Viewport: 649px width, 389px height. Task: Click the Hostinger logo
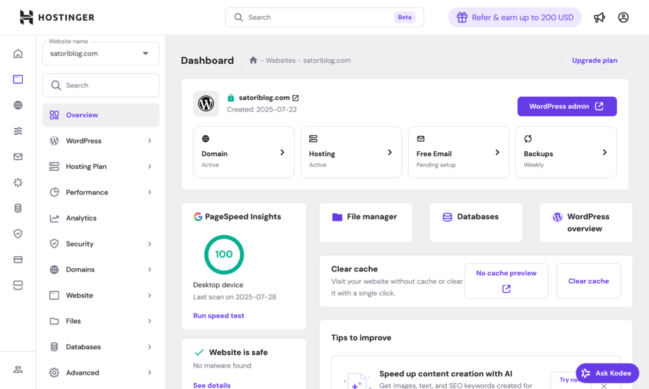click(56, 17)
